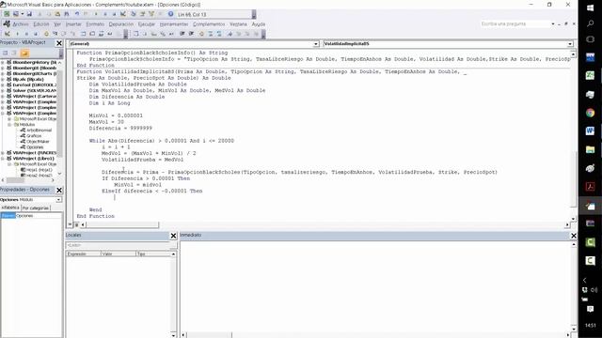This screenshot has height=338, width=602.
Task: Undo last action with Undo icon
Action: pyautogui.click(x=77, y=14)
